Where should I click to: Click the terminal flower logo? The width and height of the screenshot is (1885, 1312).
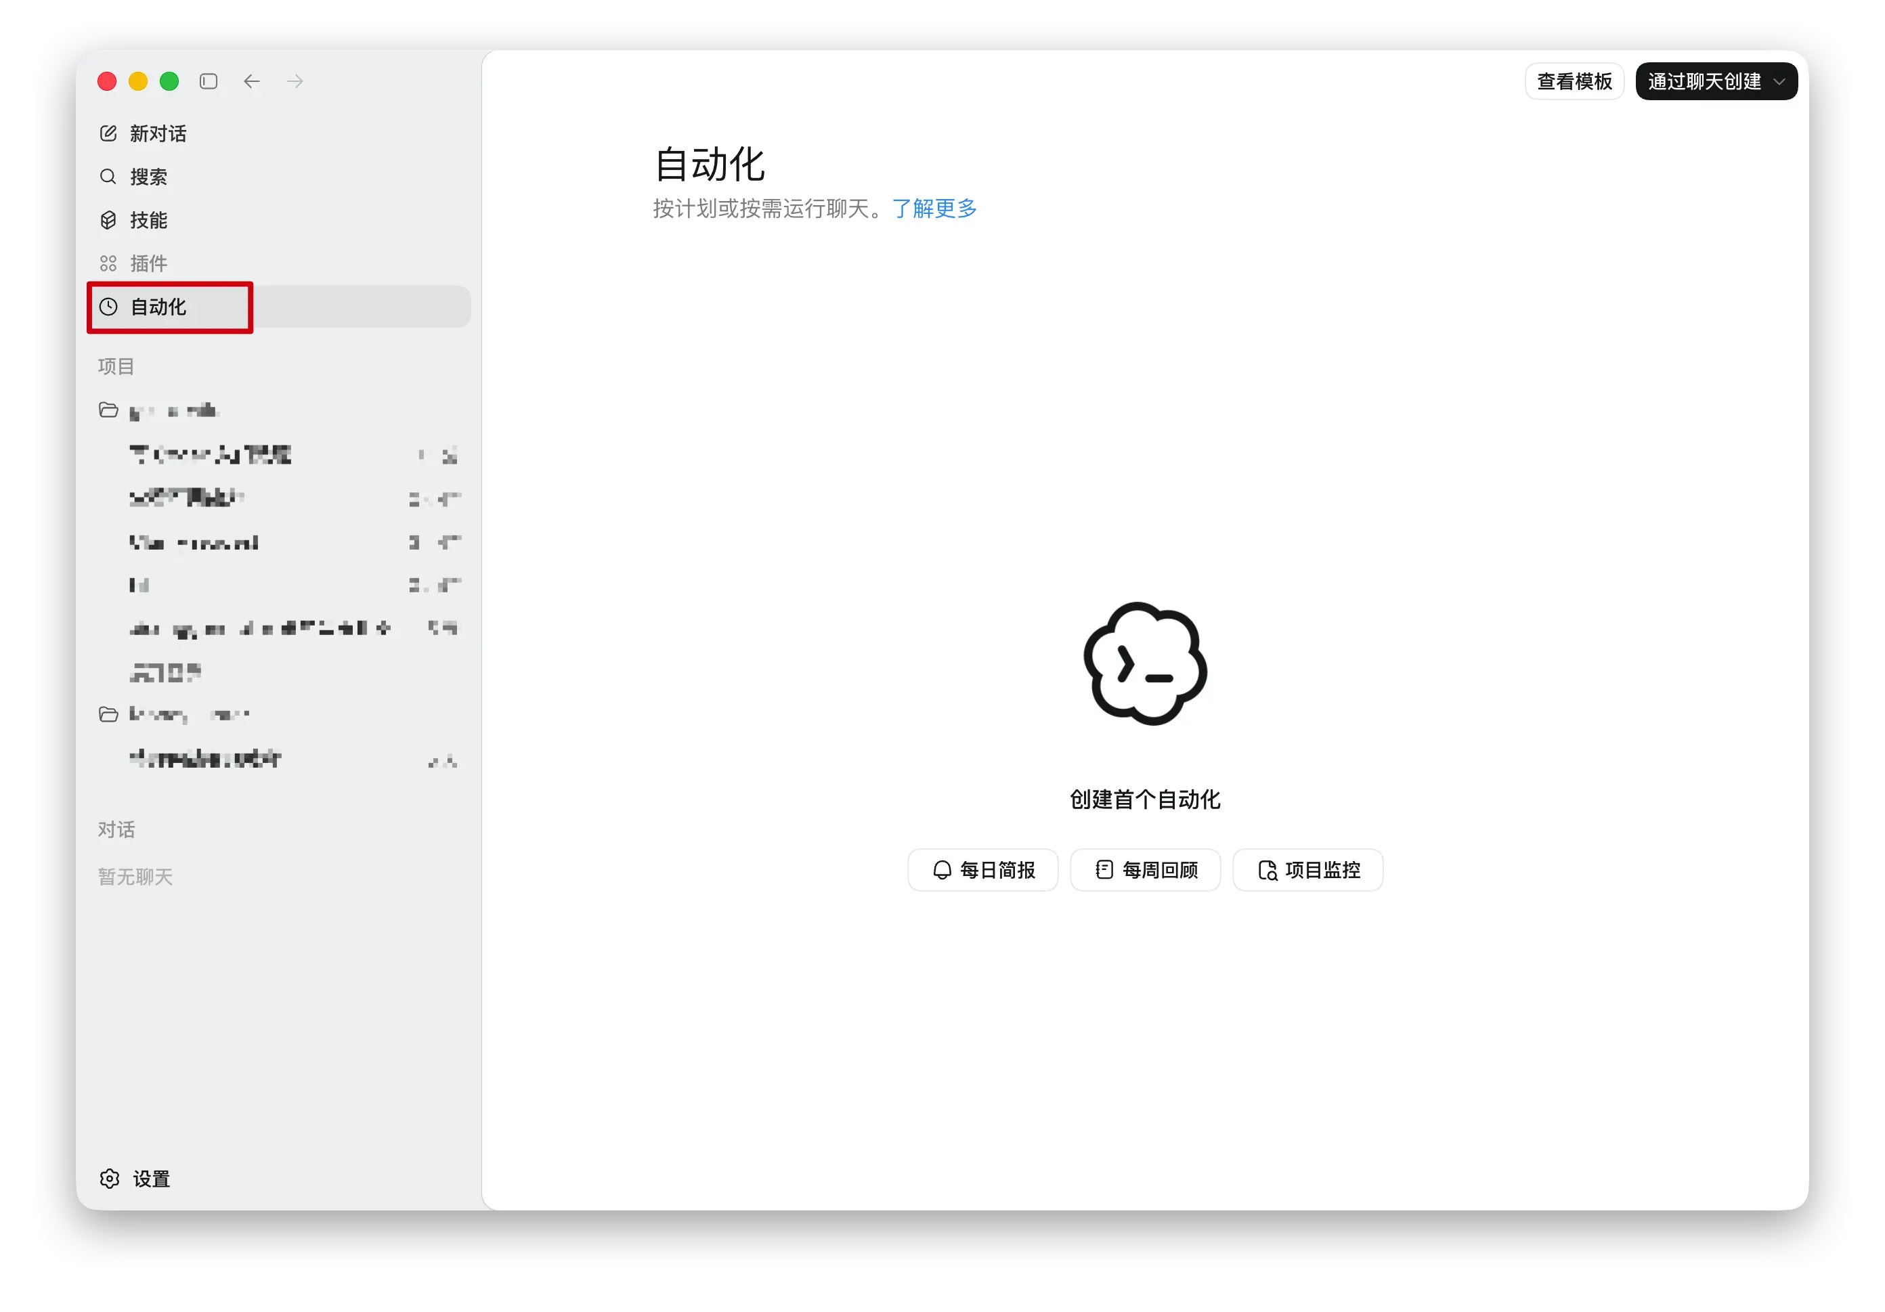click(1145, 663)
